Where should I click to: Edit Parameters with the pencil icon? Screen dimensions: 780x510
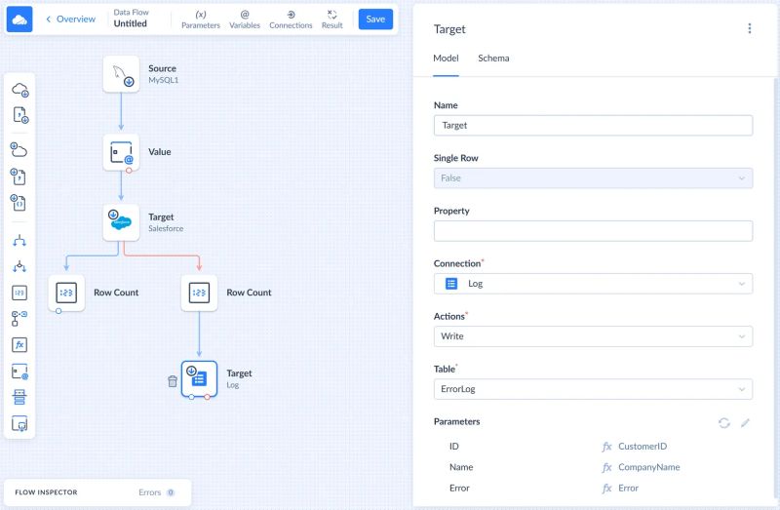click(x=745, y=423)
